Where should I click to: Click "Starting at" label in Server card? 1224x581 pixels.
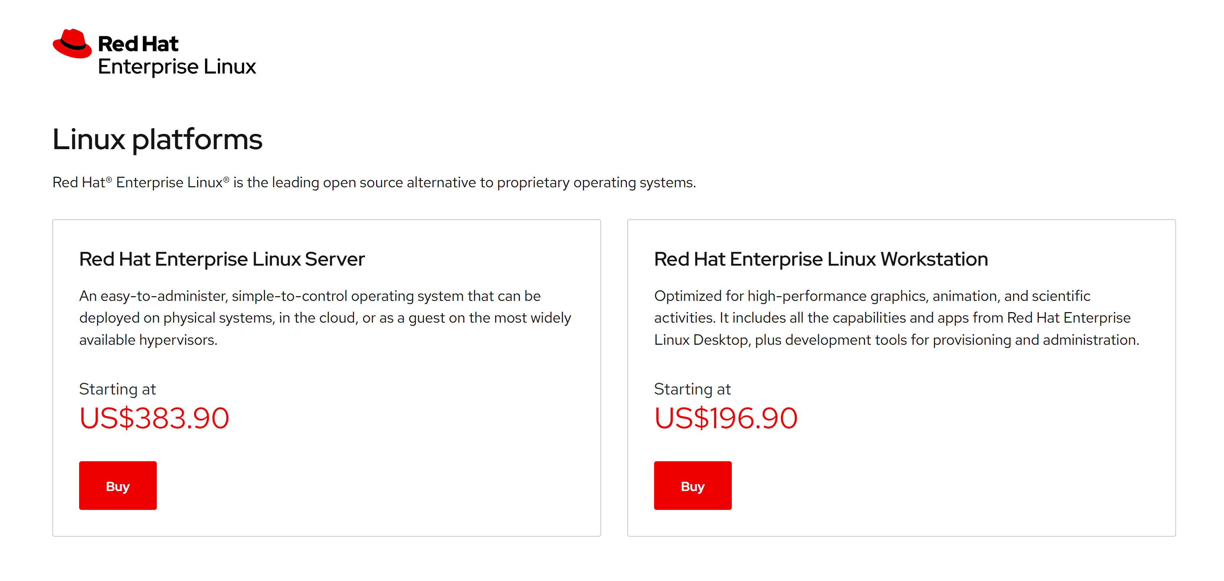pos(117,389)
